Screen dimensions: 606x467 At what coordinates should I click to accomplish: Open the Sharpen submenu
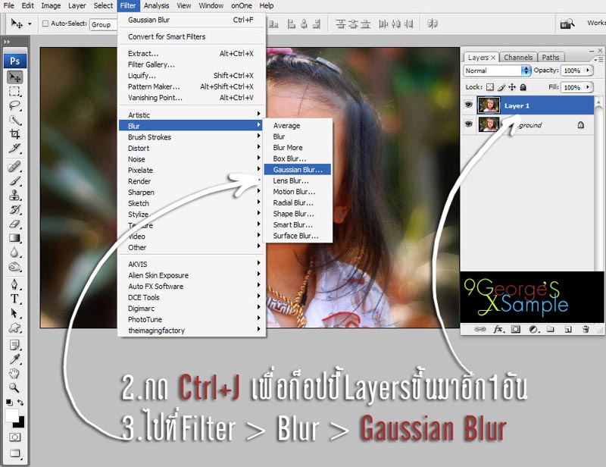coord(192,193)
